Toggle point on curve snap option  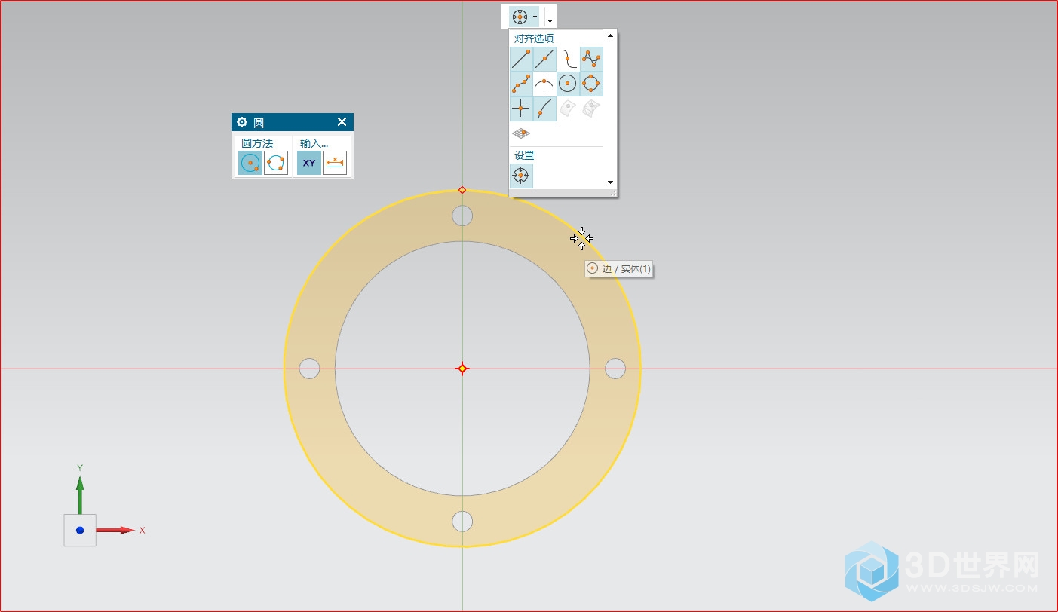(x=544, y=109)
